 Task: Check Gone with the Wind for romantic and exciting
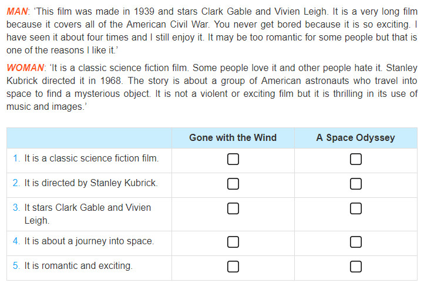pos(233,267)
